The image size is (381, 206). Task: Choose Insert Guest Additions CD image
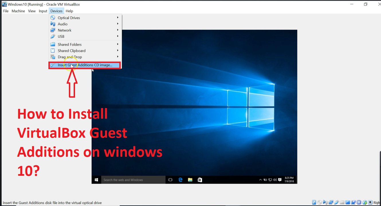pyautogui.click(x=85, y=65)
